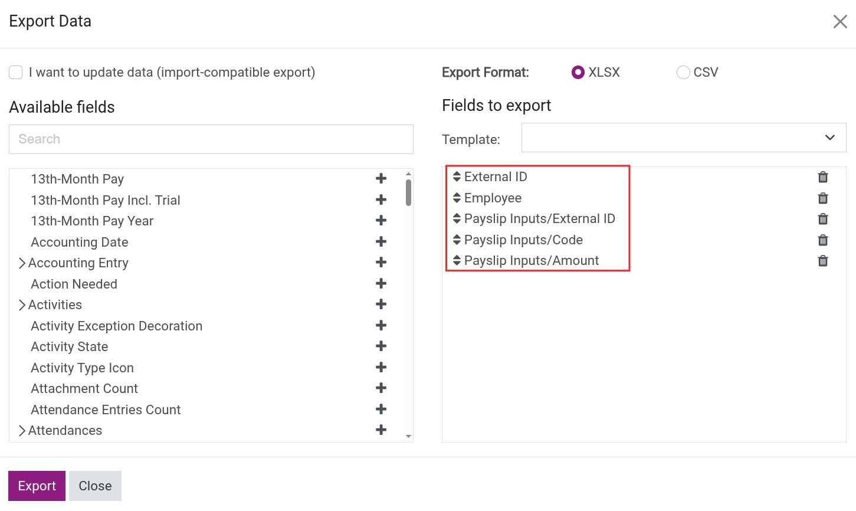Focus the available fields Search box

(x=211, y=139)
